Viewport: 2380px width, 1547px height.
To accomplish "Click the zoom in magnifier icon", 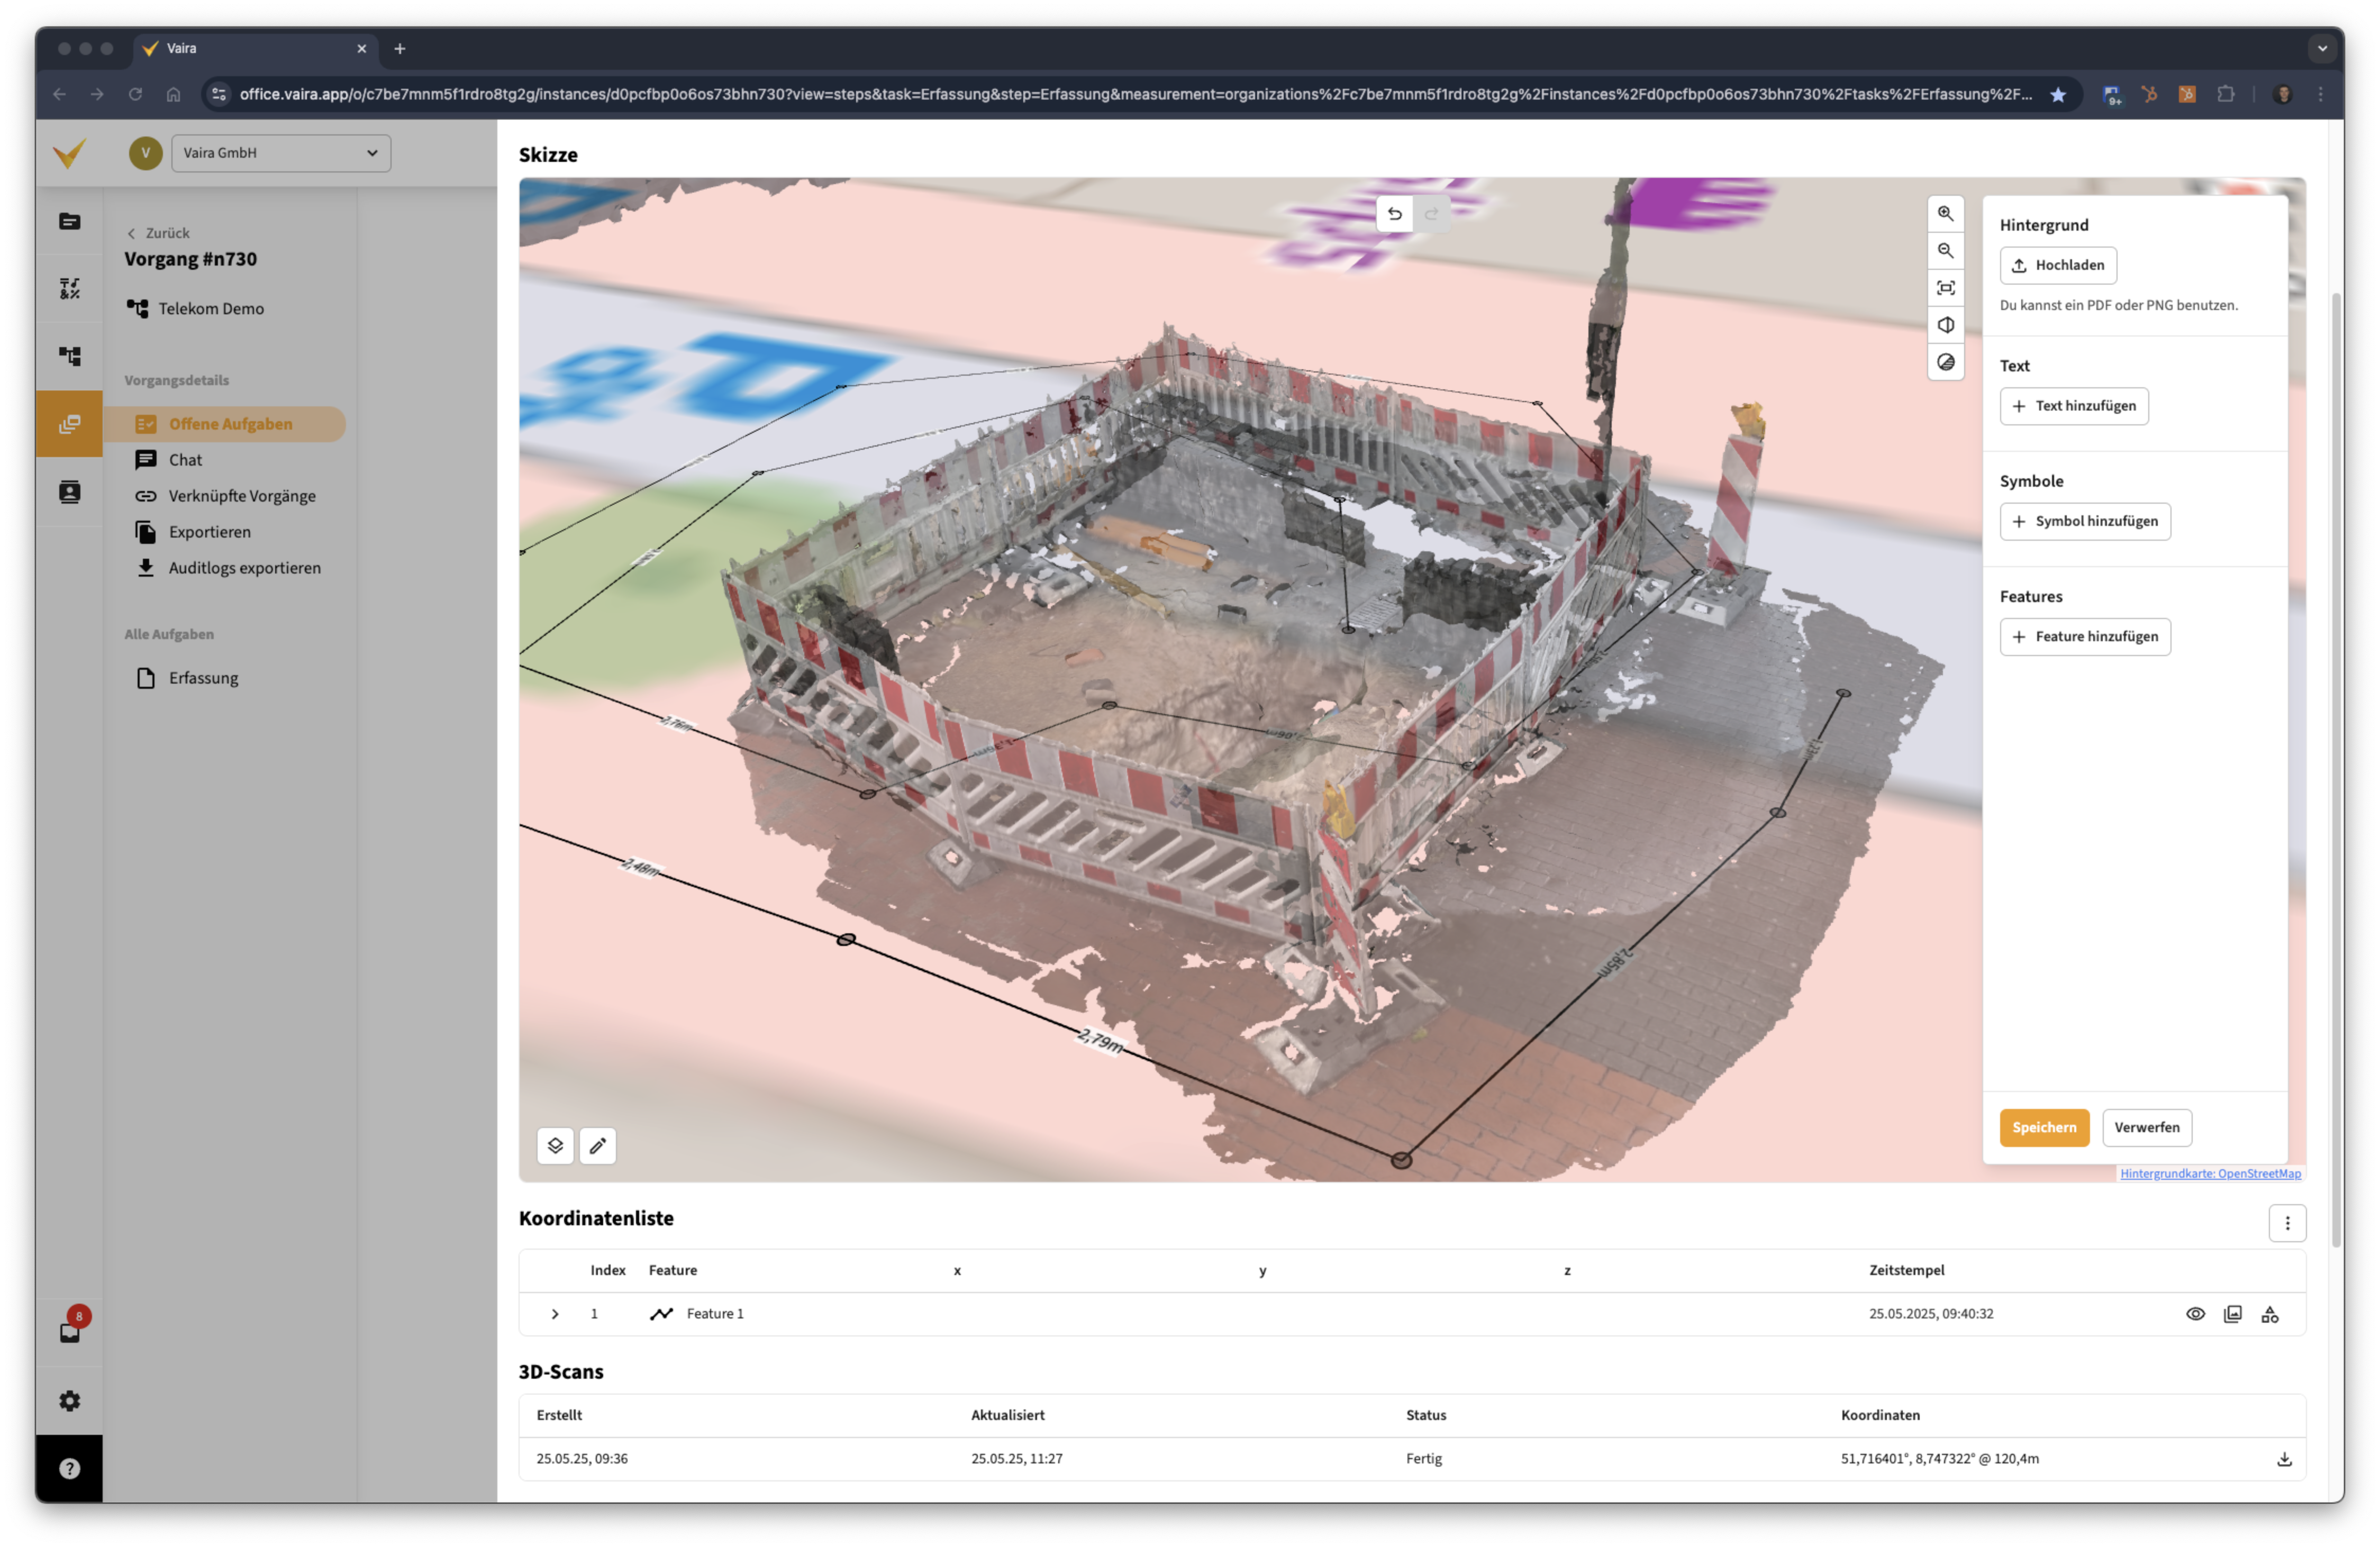I will tap(1945, 213).
